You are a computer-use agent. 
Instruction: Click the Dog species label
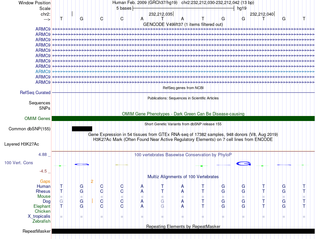(46, 201)
